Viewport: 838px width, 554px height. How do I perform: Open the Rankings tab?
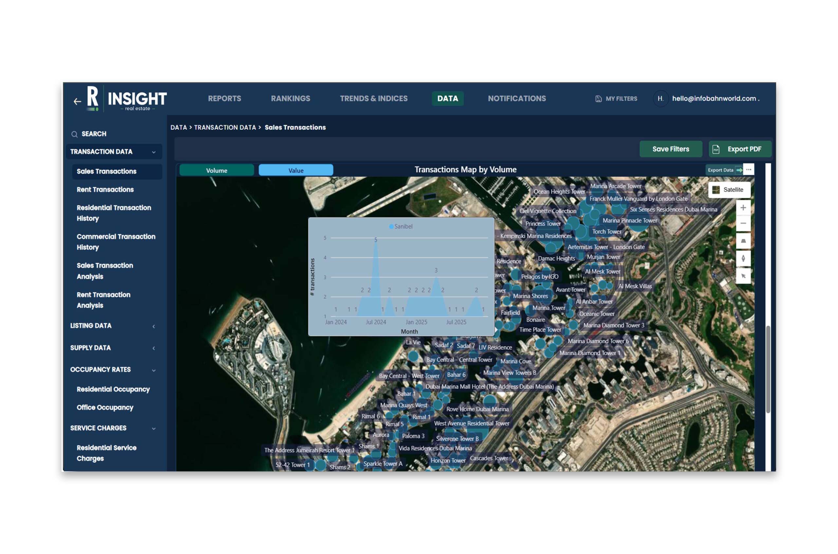coord(290,99)
